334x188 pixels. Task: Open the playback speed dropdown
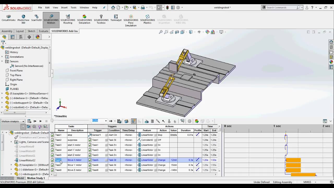pos(106,121)
